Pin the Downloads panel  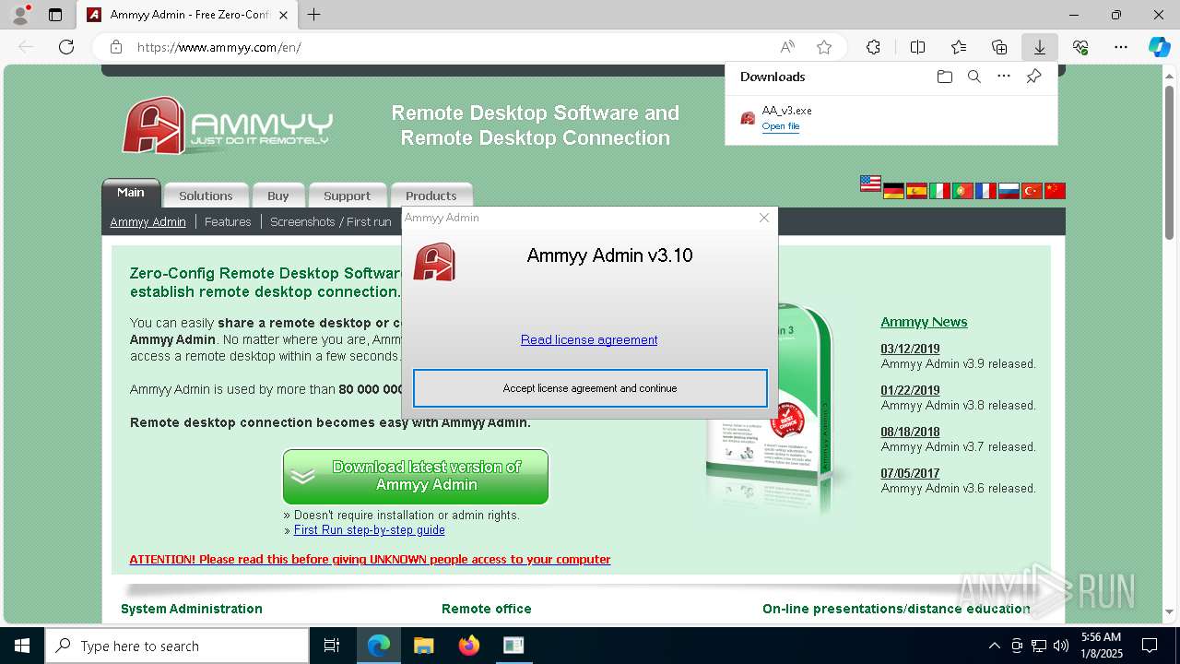click(x=1033, y=77)
